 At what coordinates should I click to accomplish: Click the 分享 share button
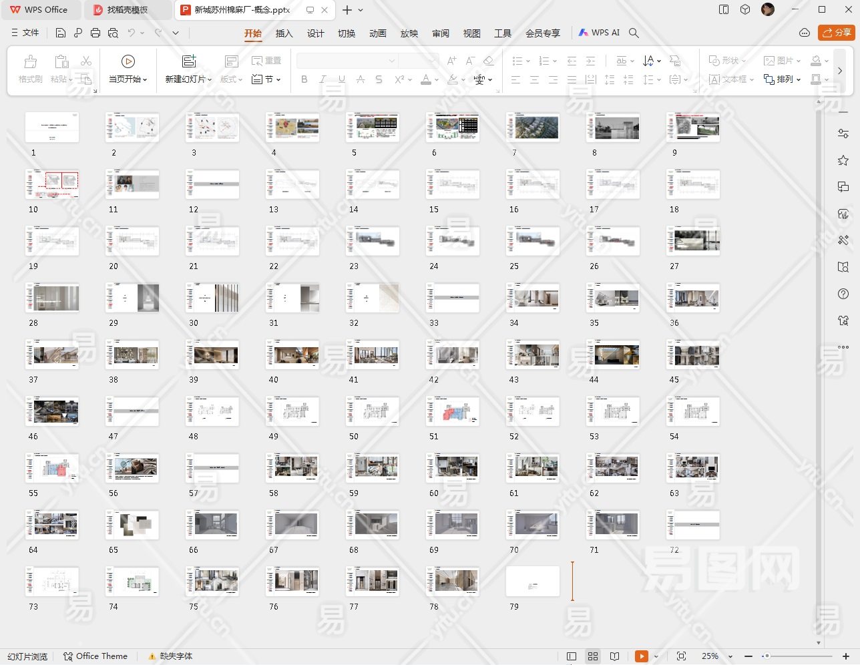(837, 32)
